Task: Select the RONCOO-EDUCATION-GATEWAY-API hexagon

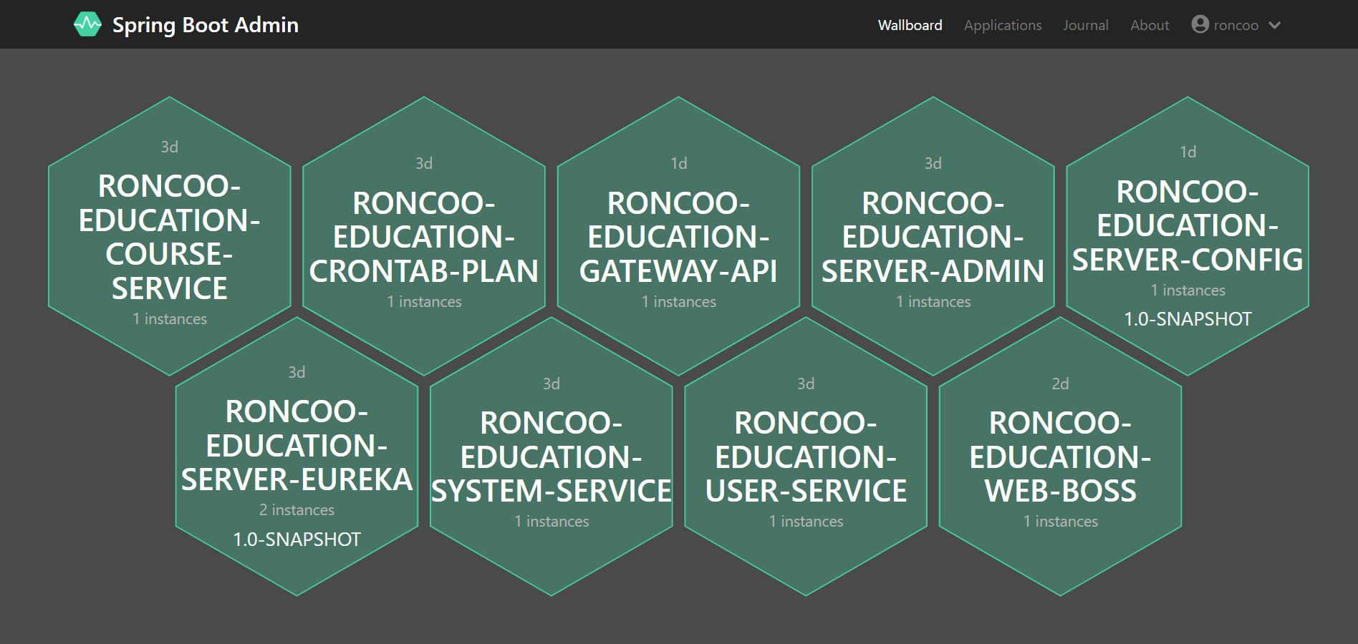Action: (x=678, y=236)
